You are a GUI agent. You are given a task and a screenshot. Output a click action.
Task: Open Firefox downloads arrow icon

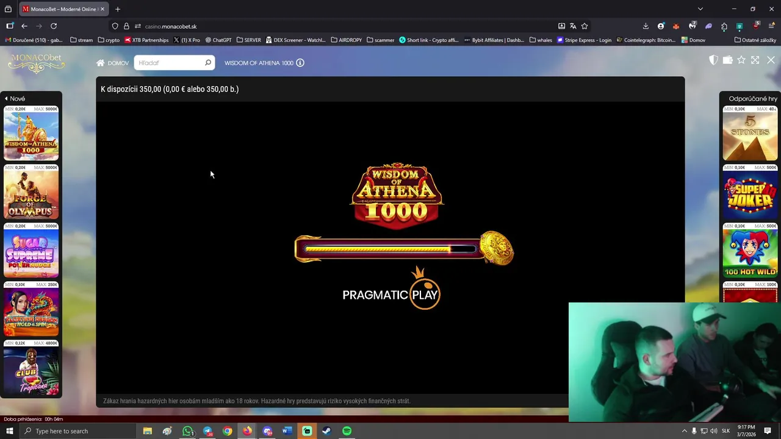pyautogui.click(x=646, y=26)
